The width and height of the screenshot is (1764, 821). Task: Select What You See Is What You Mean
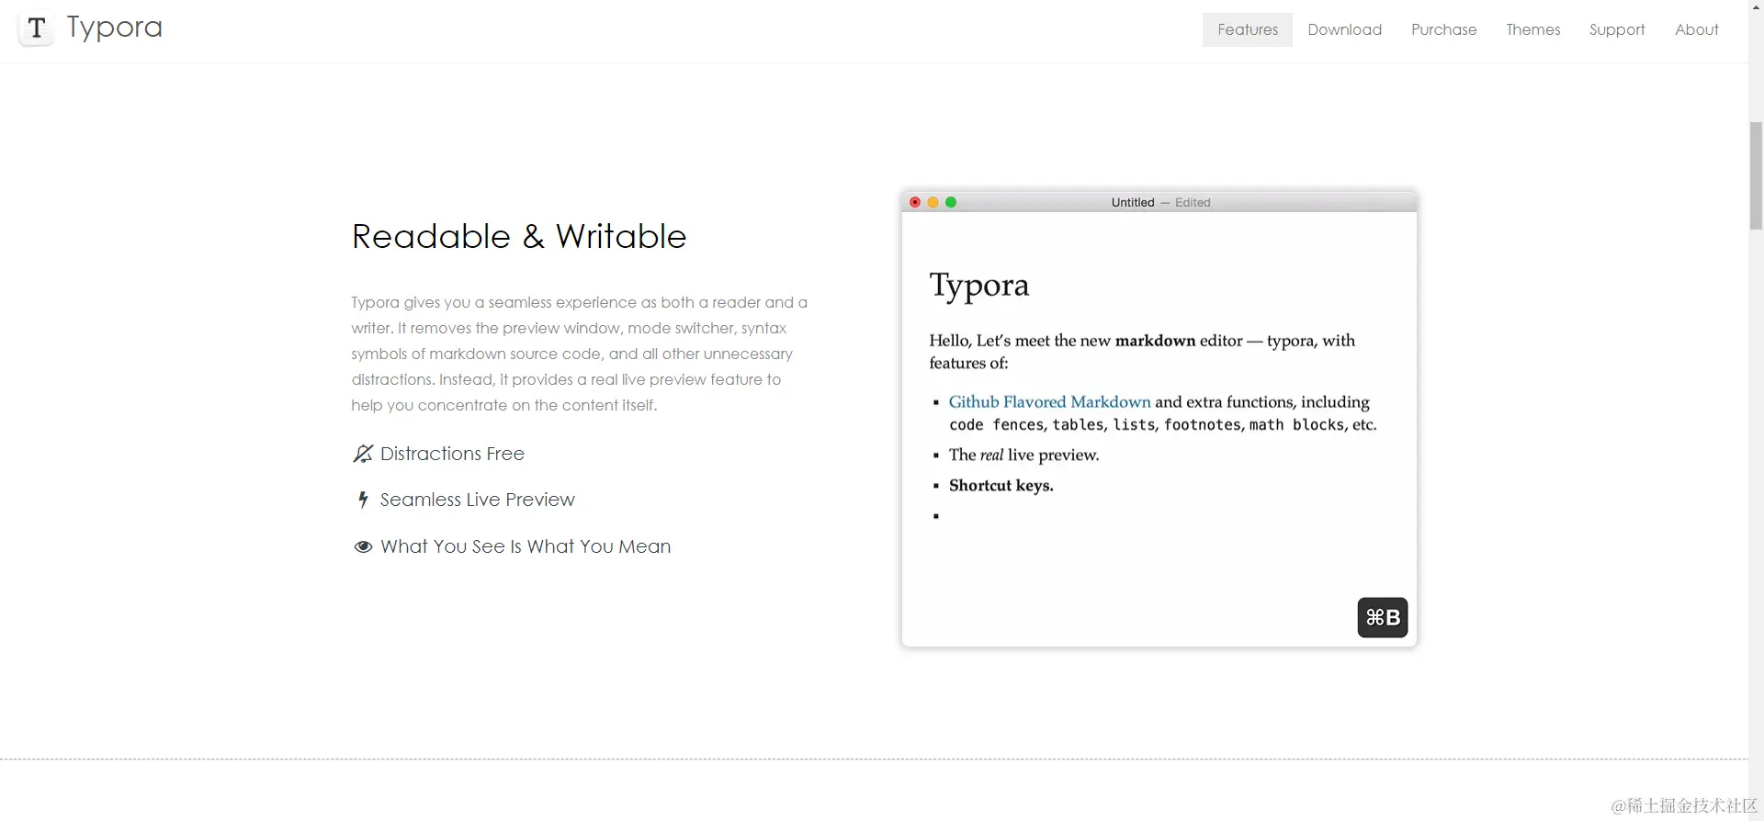526,546
